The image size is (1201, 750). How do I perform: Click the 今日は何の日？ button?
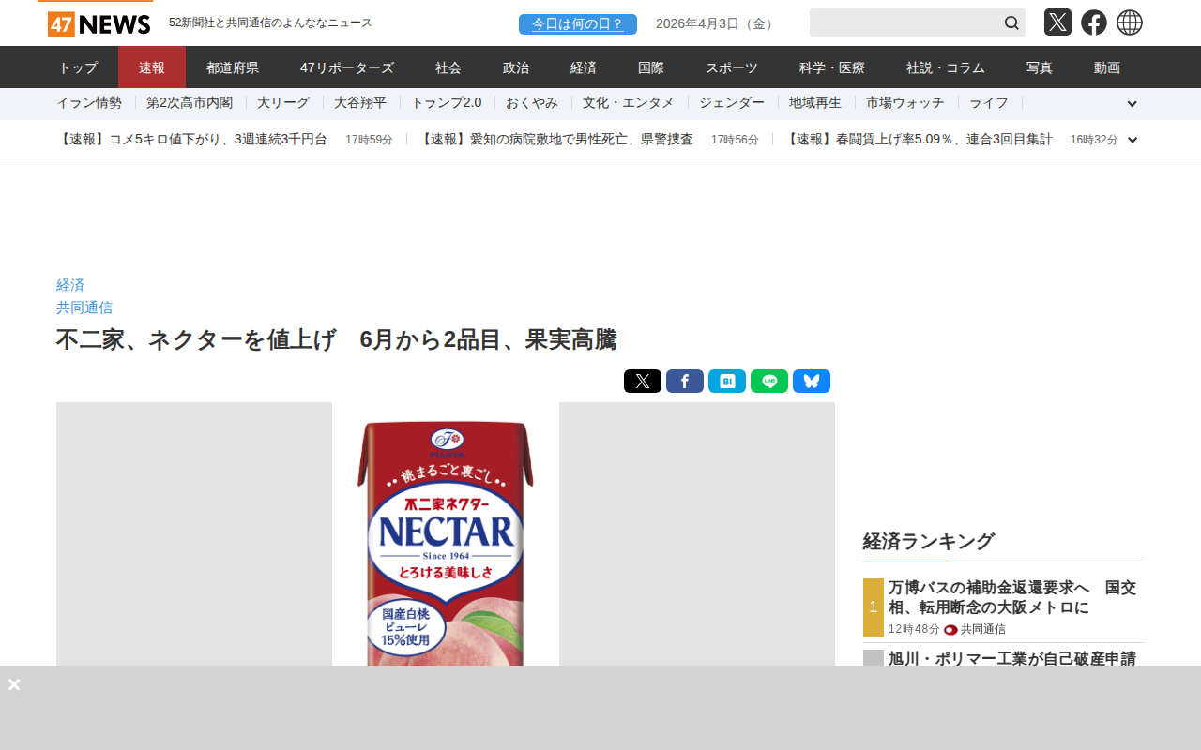pos(578,24)
